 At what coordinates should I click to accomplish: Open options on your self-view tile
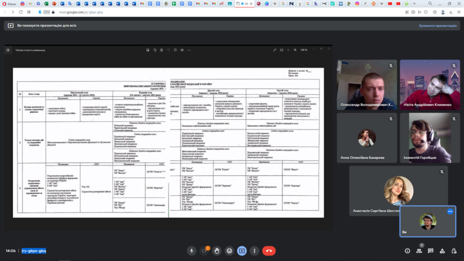[x=450, y=212]
